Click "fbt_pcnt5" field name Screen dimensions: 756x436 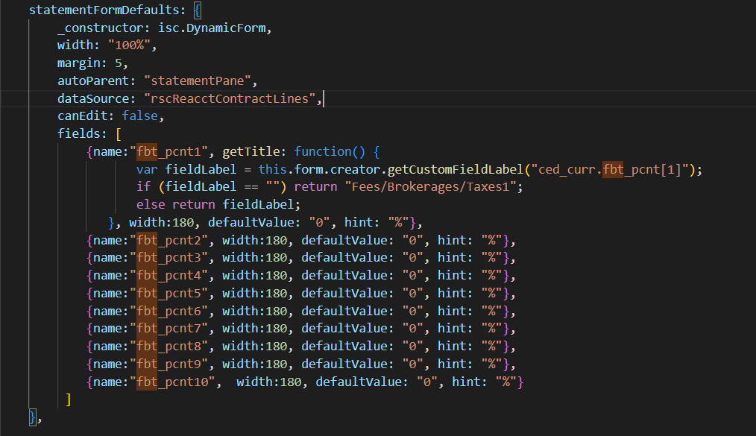click(168, 294)
